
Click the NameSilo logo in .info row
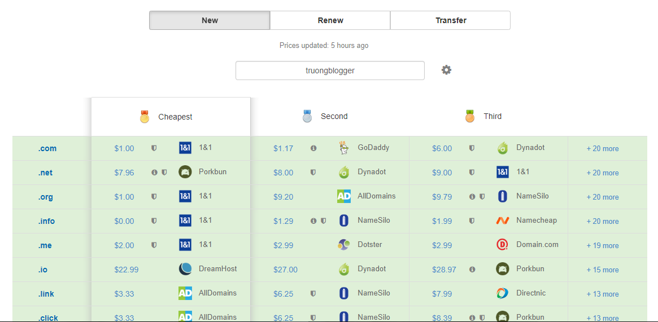344,220
